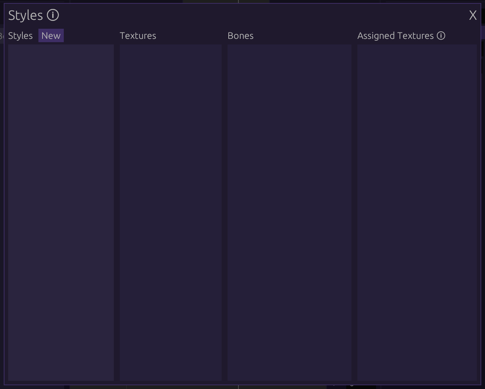The image size is (485, 389).
Task: Create a new style with the New button
Action: [51, 36]
